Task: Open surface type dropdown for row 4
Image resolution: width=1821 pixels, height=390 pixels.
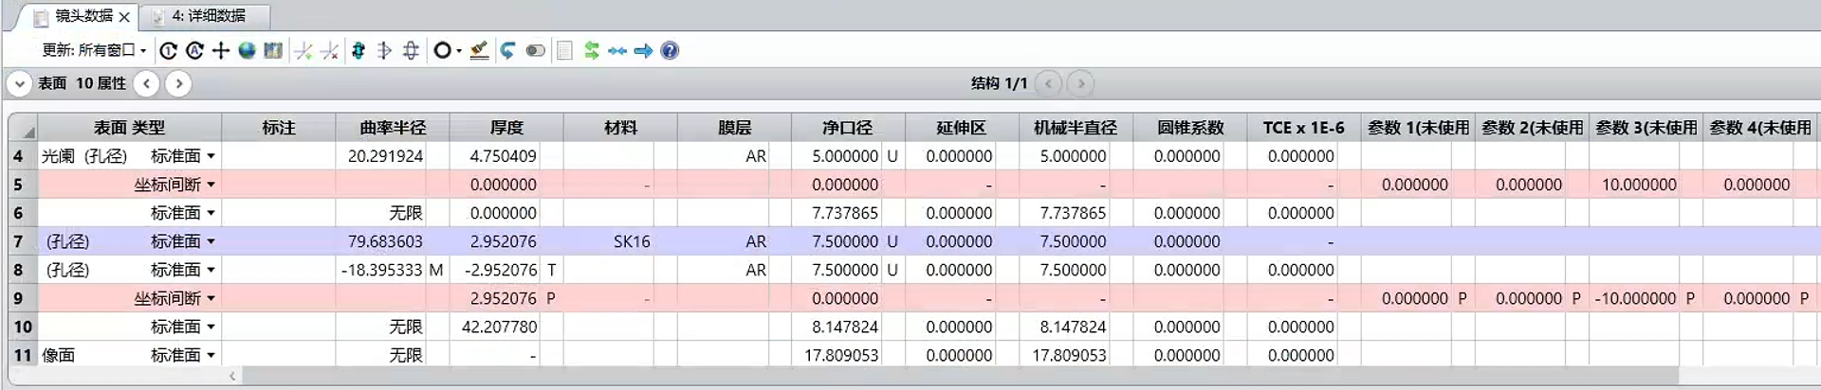Action: 211,156
